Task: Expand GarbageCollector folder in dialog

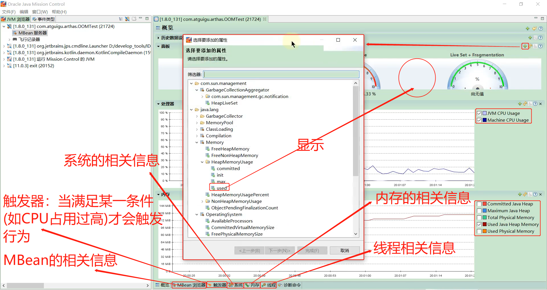Action: (197, 116)
